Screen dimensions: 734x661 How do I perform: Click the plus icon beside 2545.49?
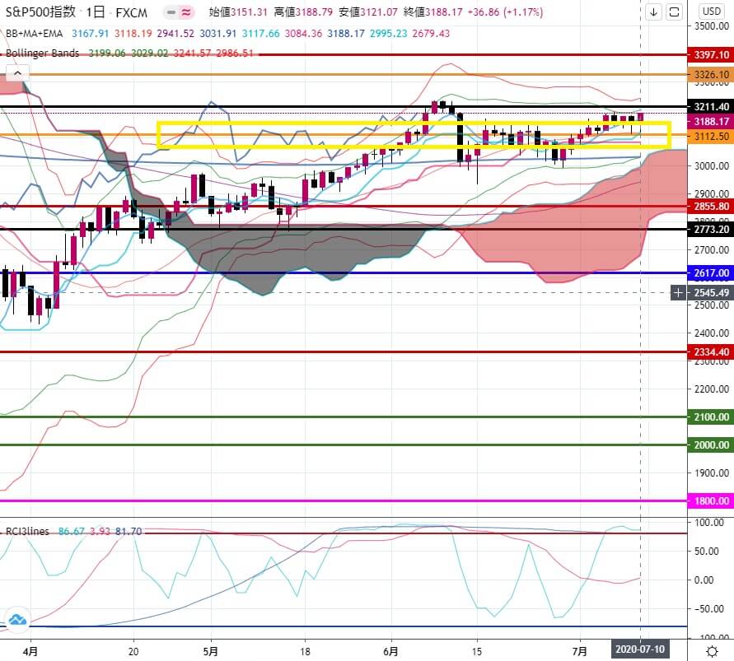tap(678, 293)
